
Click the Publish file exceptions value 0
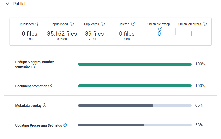click(x=159, y=34)
